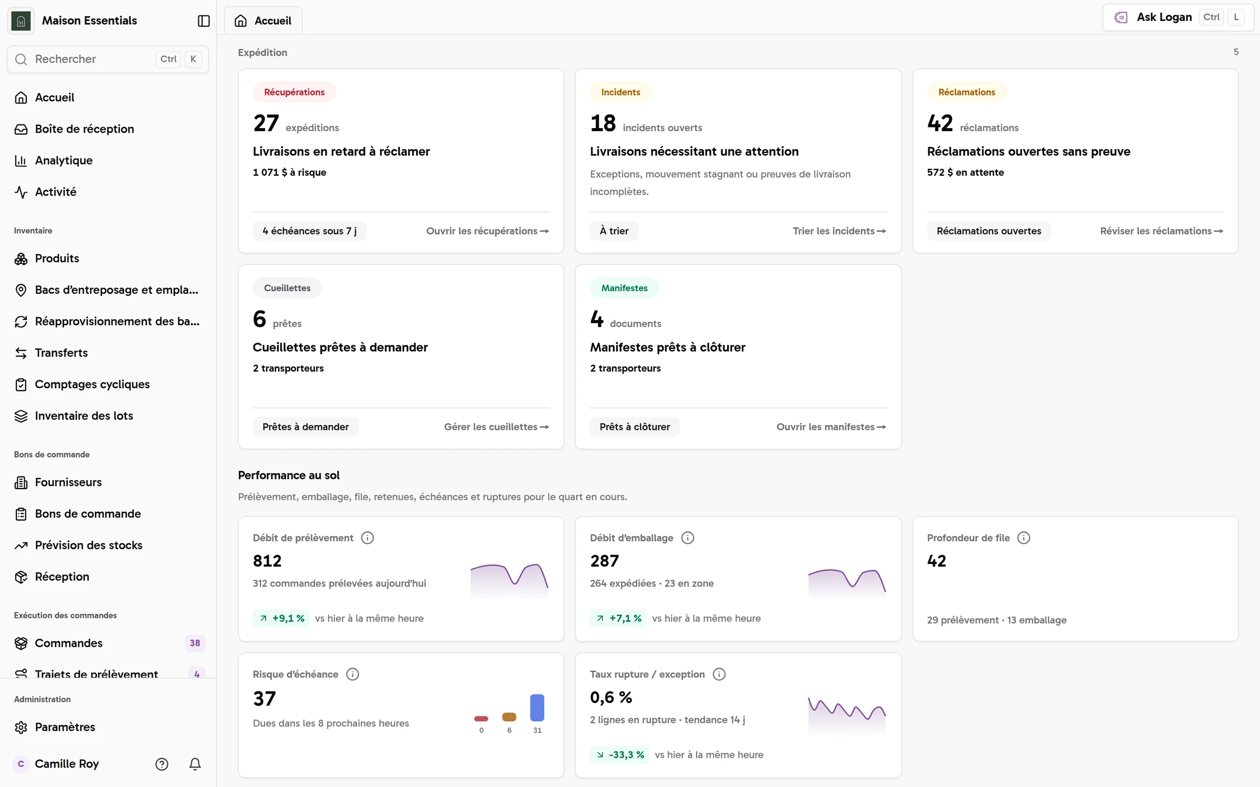Go to Commandes in sidebar
Screen dimensions: 1260x787
pyautogui.click(x=108, y=643)
